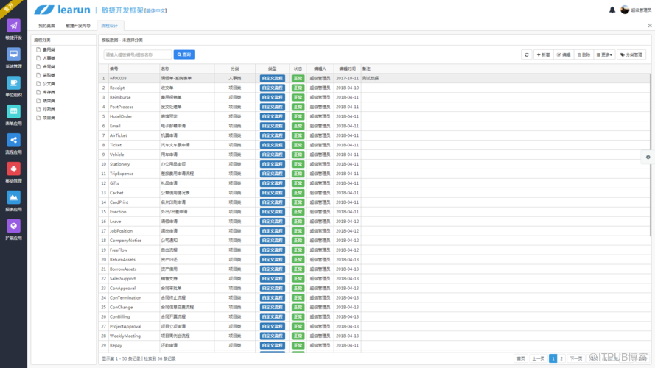Click the 分类管理 button
The height and width of the screenshot is (368, 655).
tap(631, 54)
